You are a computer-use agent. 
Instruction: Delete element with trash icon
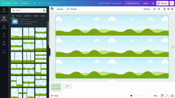click(x=172, y=9)
